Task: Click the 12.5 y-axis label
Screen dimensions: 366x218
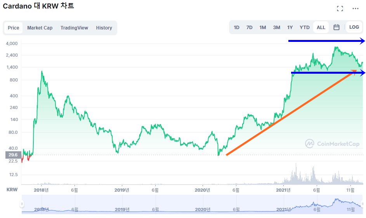Action: pyautogui.click(x=14, y=175)
